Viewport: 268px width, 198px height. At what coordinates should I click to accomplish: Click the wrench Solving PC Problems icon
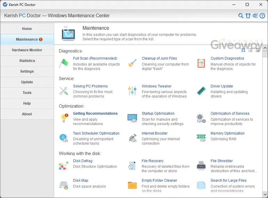click(64, 91)
